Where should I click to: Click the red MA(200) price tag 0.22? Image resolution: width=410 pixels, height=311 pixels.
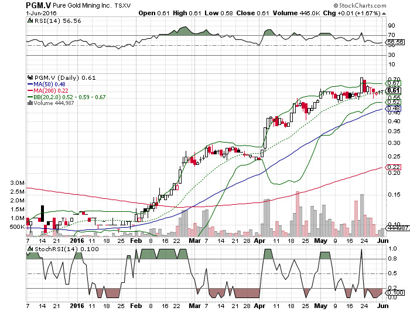pos(394,168)
